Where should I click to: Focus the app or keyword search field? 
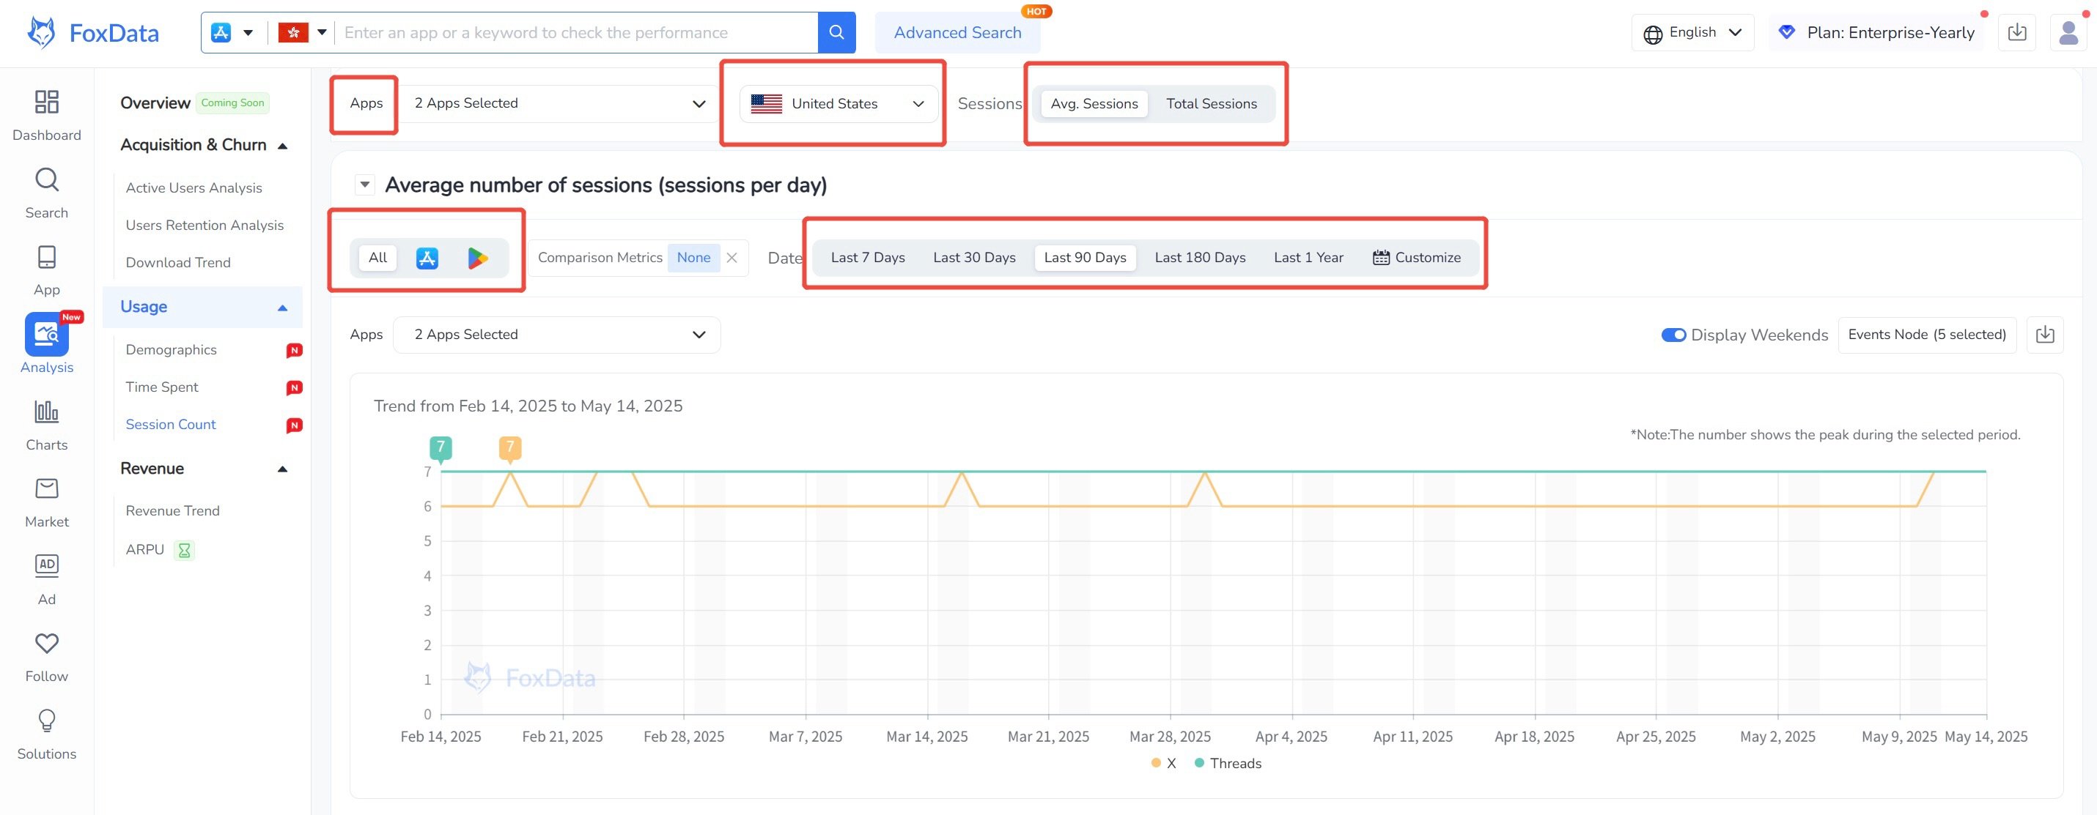[577, 32]
